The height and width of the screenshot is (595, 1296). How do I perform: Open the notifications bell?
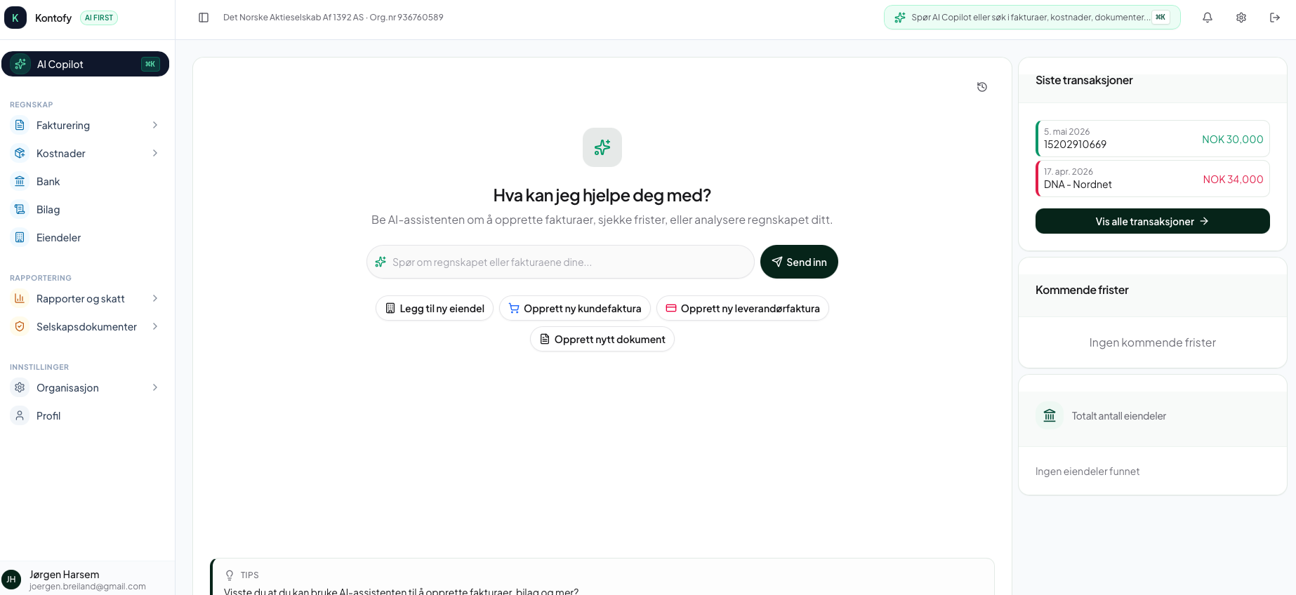[x=1208, y=18]
